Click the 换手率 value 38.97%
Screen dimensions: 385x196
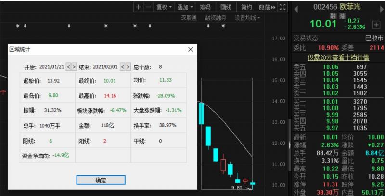(167, 125)
